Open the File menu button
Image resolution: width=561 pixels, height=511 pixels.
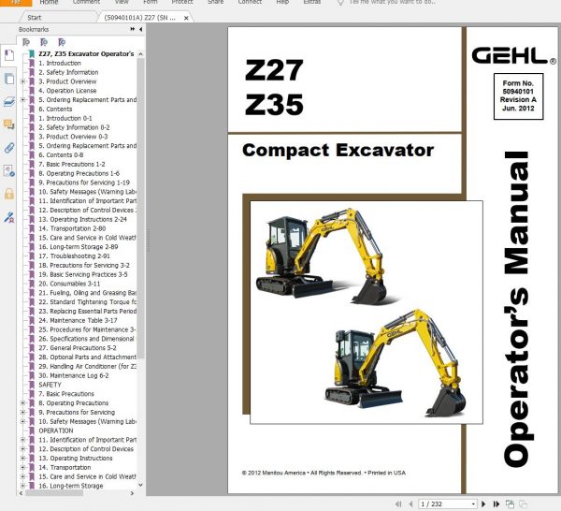(x=16, y=3)
